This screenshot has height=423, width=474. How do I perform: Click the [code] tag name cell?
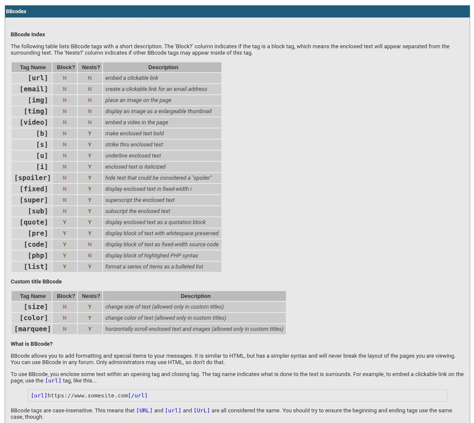(32, 245)
